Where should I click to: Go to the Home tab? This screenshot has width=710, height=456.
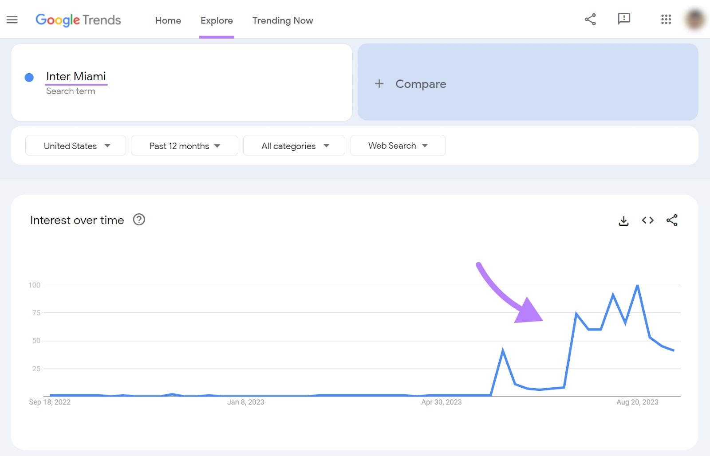click(x=168, y=20)
